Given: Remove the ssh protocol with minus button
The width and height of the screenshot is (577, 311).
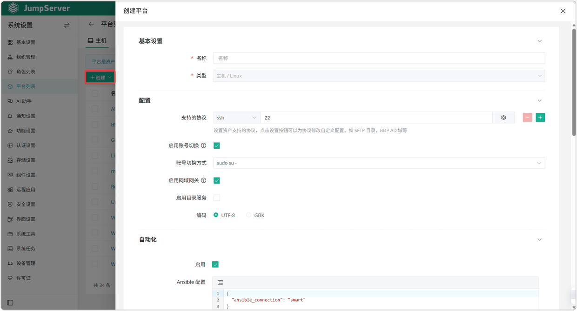Looking at the screenshot, I should (x=527, y=118).
